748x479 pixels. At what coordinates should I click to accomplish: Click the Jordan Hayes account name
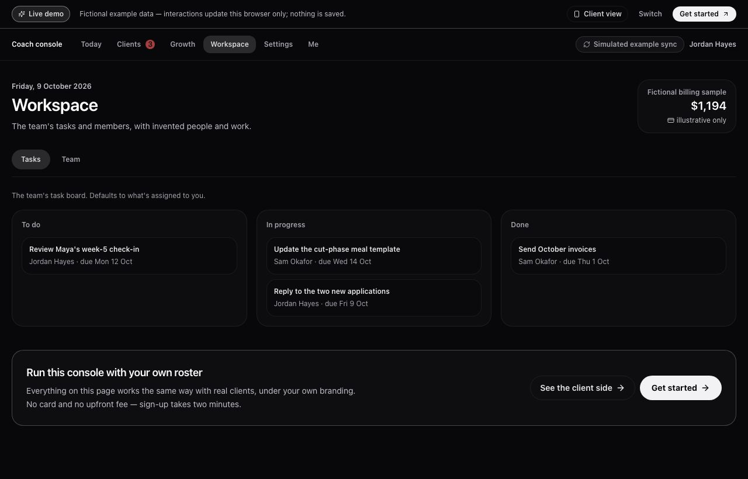pos(712,44)
